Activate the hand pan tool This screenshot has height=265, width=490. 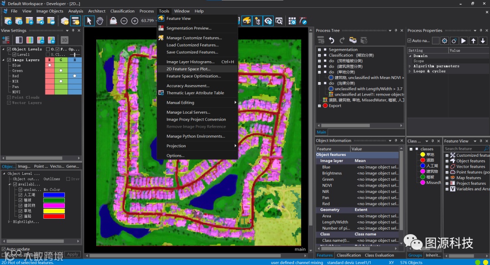(100, 21)
